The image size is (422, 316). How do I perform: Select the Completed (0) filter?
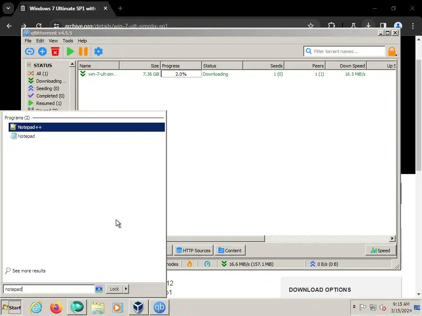click(46, 95)
